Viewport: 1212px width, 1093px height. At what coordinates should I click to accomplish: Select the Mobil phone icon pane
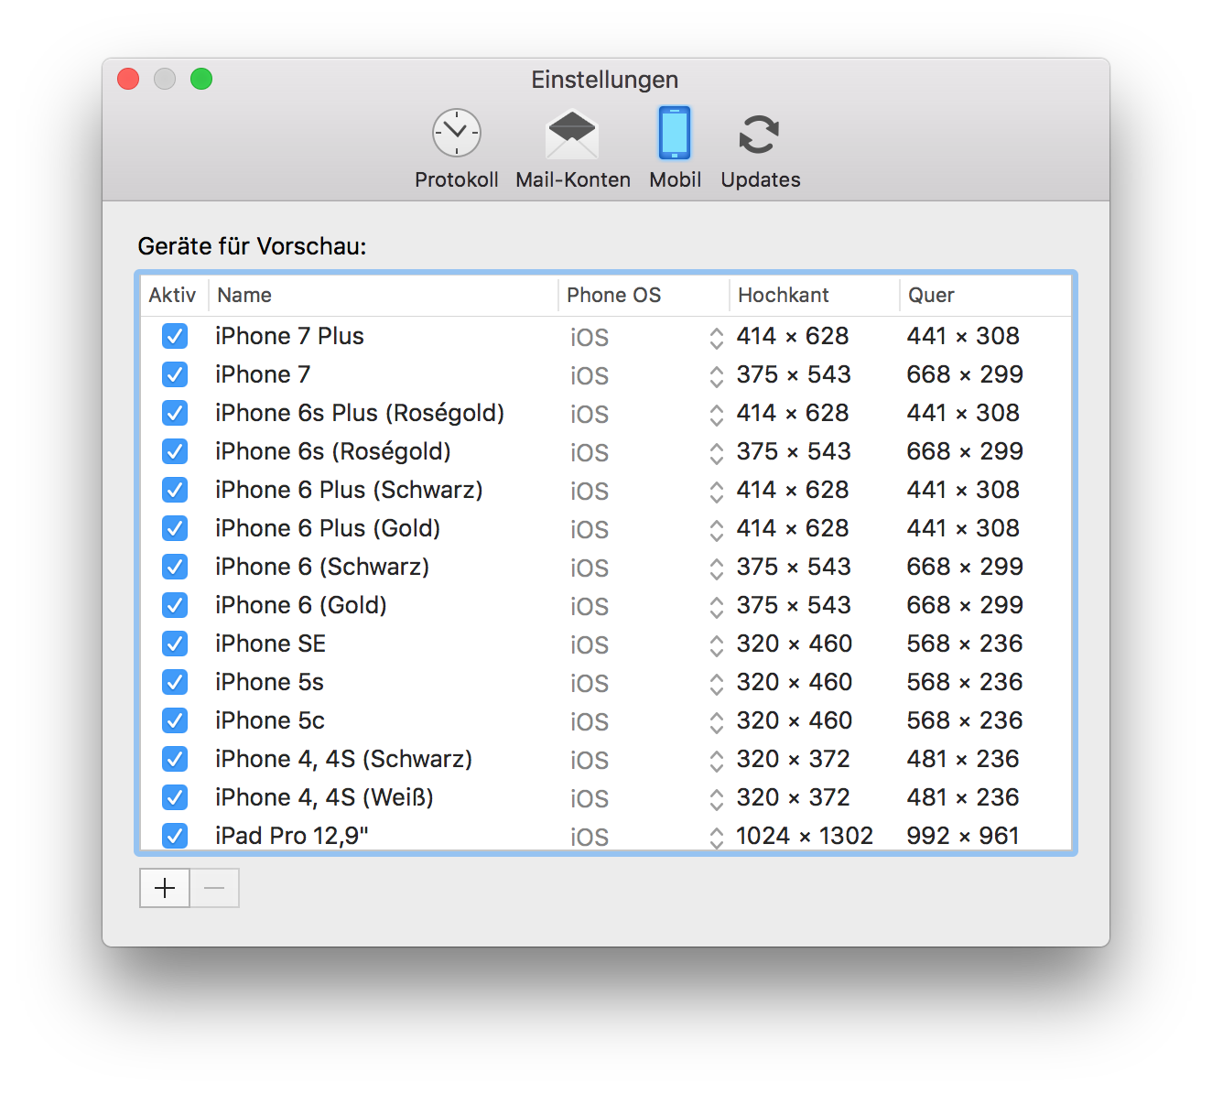point(675,149)
